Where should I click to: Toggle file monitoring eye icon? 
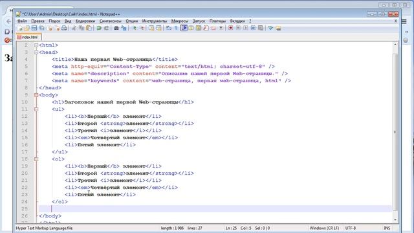[221, 28]
